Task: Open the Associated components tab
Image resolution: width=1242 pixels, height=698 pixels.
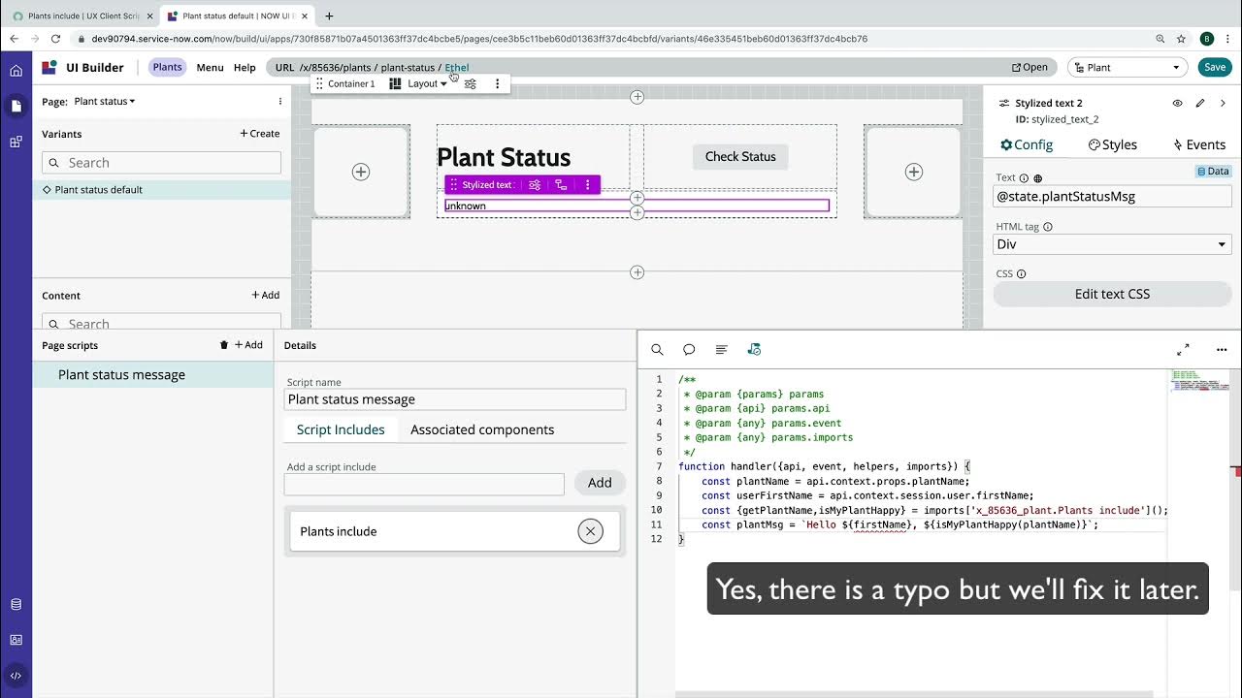Action: [482, 429]
